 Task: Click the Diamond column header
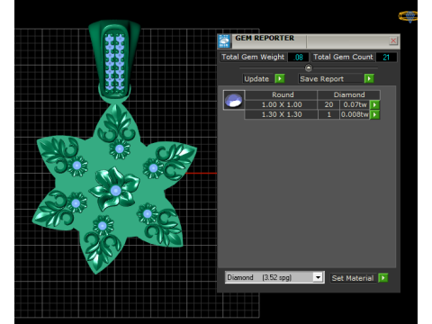coord(349,94)
